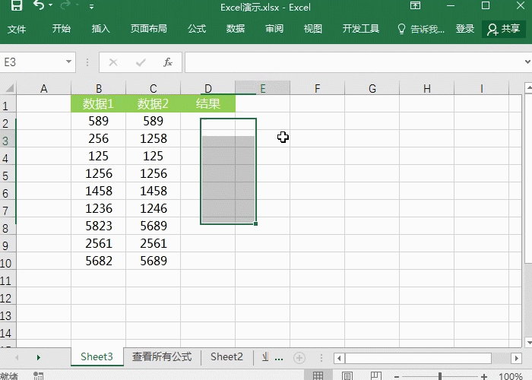The height and width of the screenshot is (380, 532).
Task: Open the 开发工具 tab
Action: 361,29
